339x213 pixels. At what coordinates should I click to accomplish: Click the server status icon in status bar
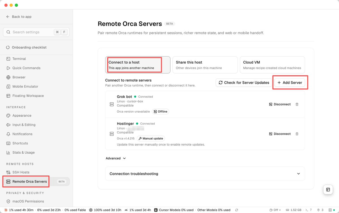[x=332, y=210]
